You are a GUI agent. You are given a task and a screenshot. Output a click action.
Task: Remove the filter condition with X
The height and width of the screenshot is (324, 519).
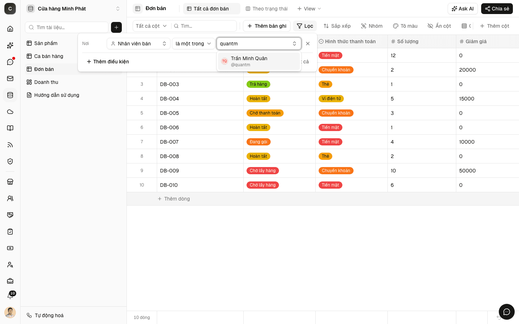(308, 44)
